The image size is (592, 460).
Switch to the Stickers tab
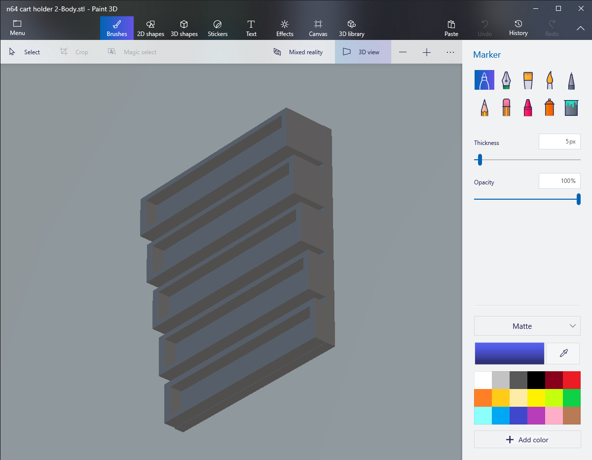pos(218,28)
